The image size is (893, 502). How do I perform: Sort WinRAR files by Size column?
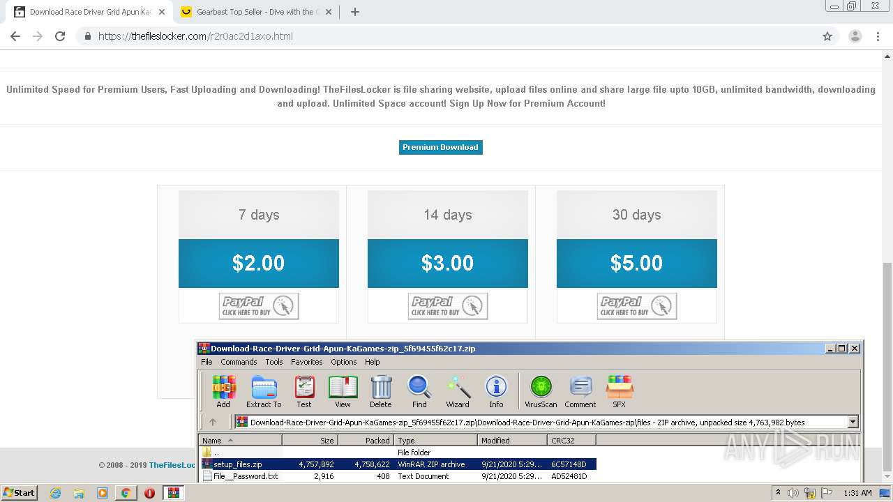[310, 440]
